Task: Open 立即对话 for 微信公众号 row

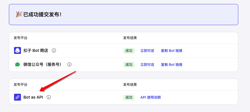Action: point(147,65)
